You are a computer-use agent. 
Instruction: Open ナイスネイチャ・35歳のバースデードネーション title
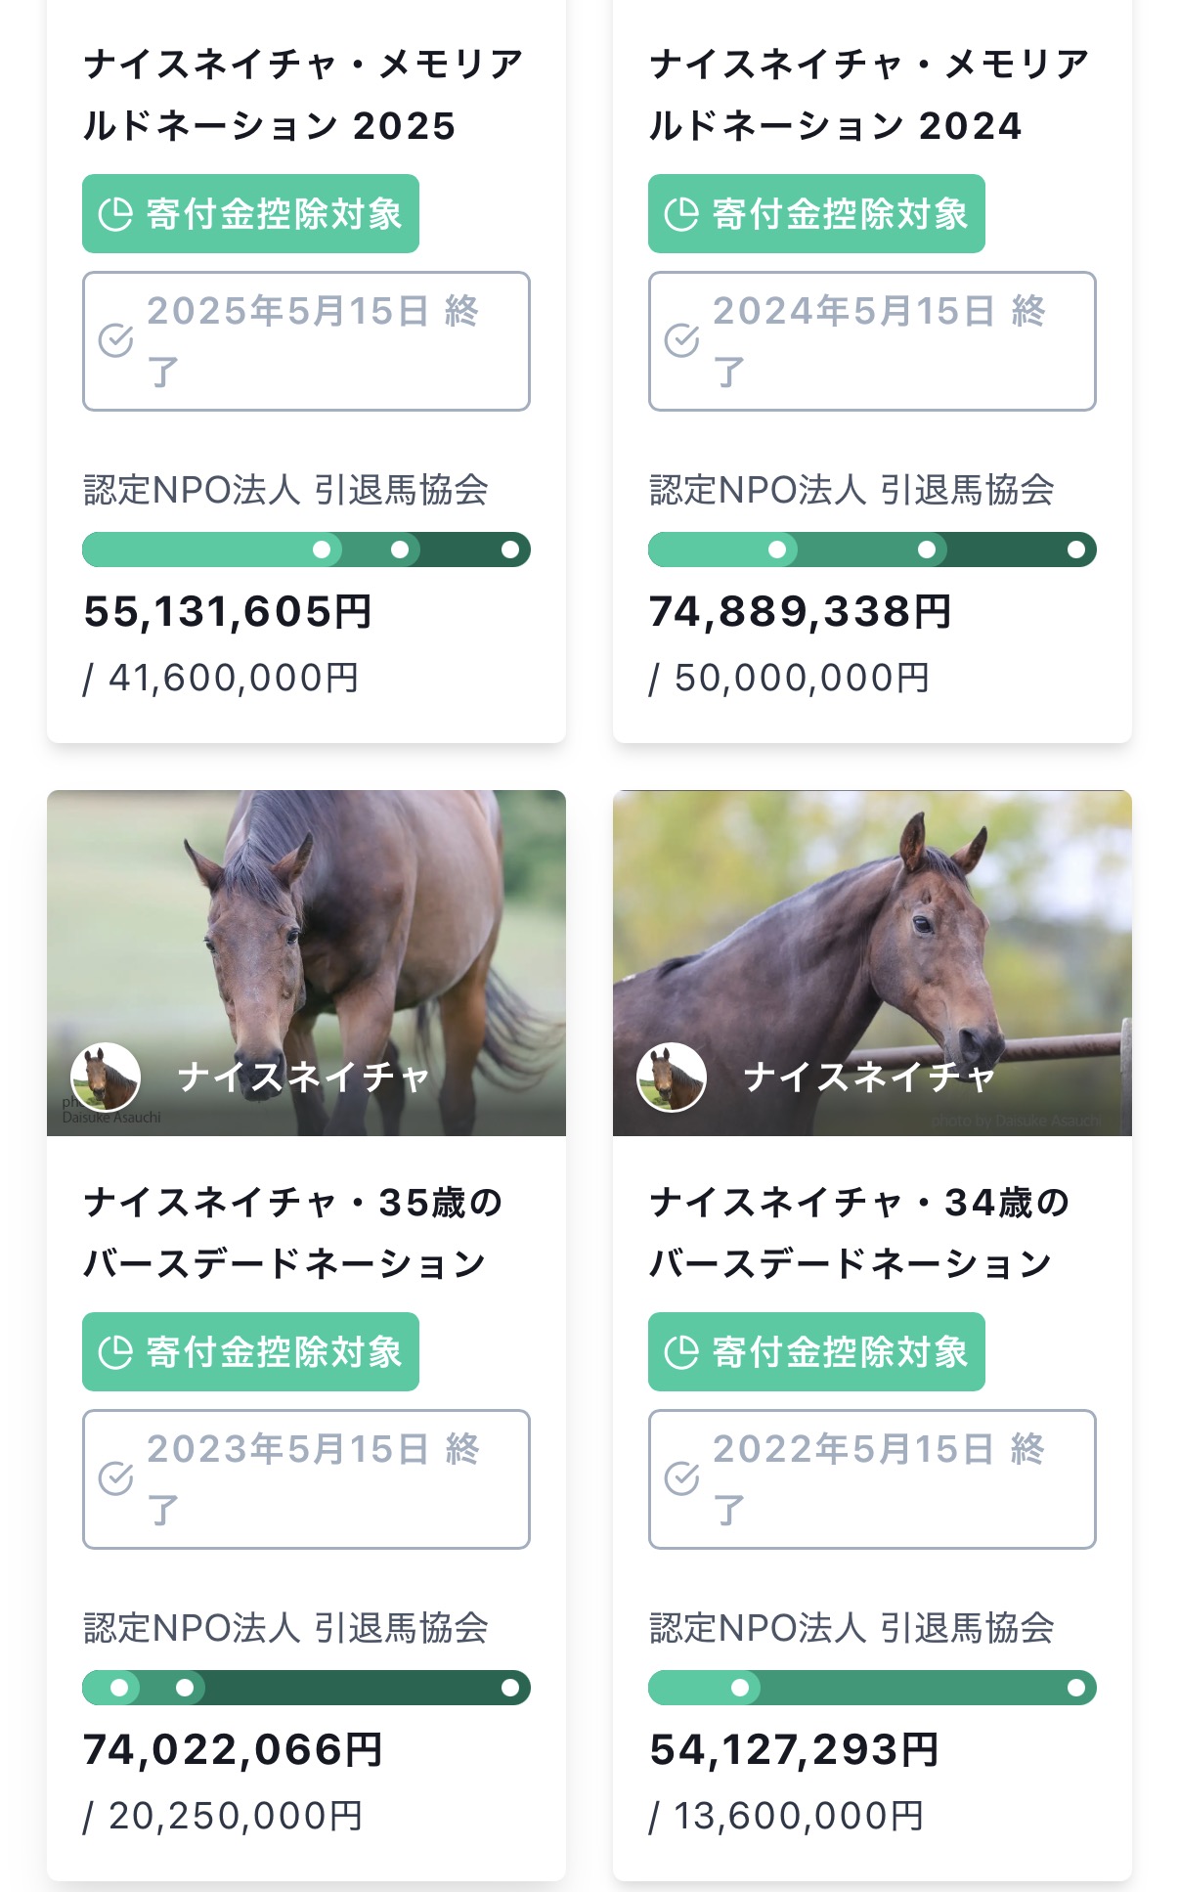(293, 1232)
